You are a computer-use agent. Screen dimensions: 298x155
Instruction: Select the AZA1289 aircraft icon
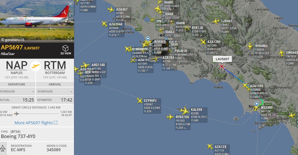203,42
